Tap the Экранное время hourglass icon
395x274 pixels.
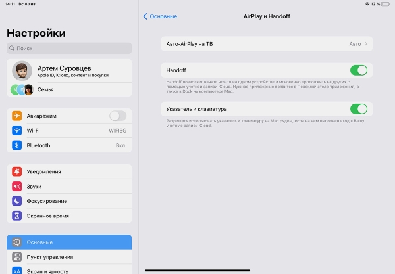(x=16, y=216)
